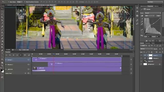Open filmstrip menu for Vibrance 1 track
This screenshot has height=92, width=164.
click(28, 65)
